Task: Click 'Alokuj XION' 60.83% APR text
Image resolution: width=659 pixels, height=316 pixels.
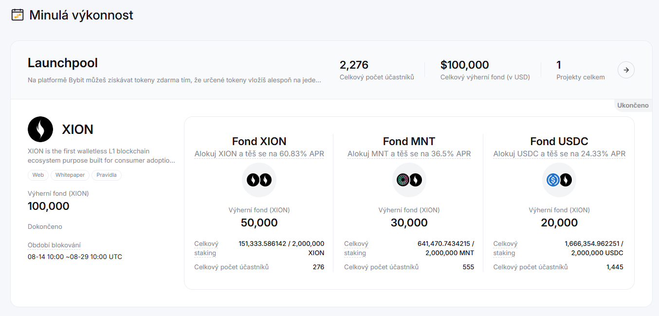Action: point(259,154)
